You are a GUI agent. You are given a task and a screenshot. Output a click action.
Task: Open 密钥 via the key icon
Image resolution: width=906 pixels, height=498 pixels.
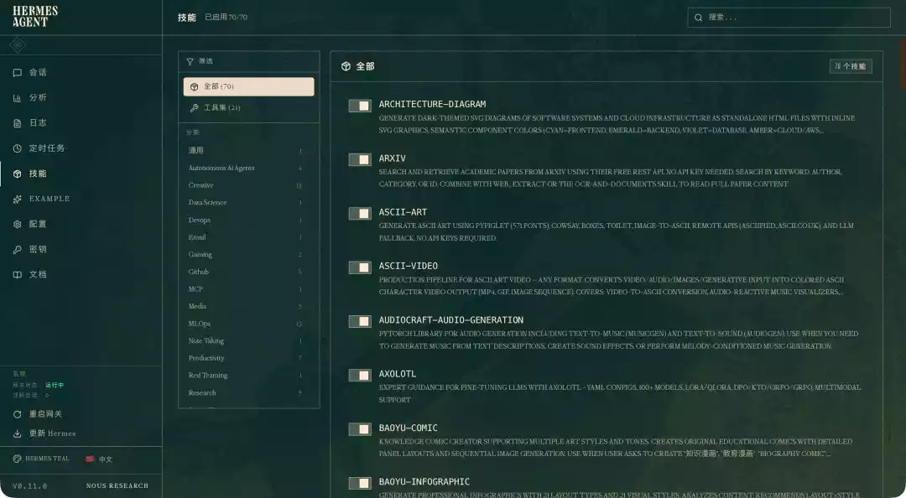tap(18, 250)
